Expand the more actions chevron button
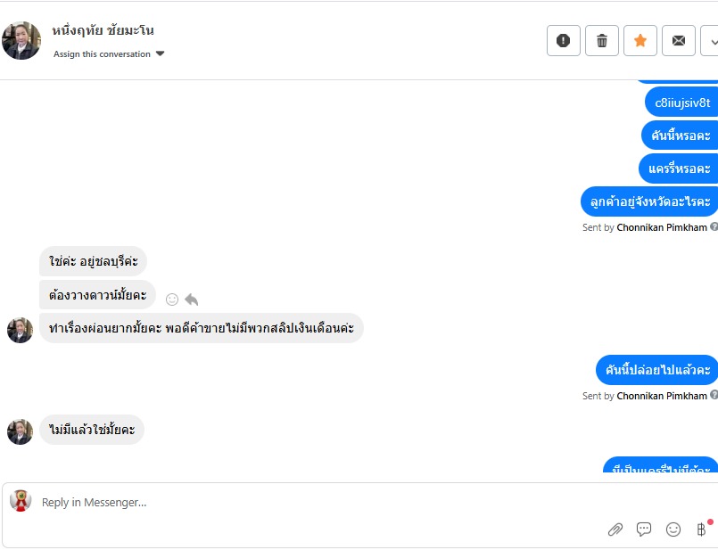The image size is (718, 550). tap(711, 41)
